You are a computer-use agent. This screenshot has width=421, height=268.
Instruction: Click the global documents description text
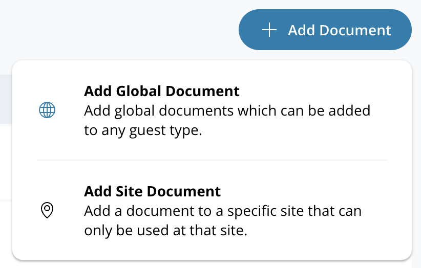(227, 121)
